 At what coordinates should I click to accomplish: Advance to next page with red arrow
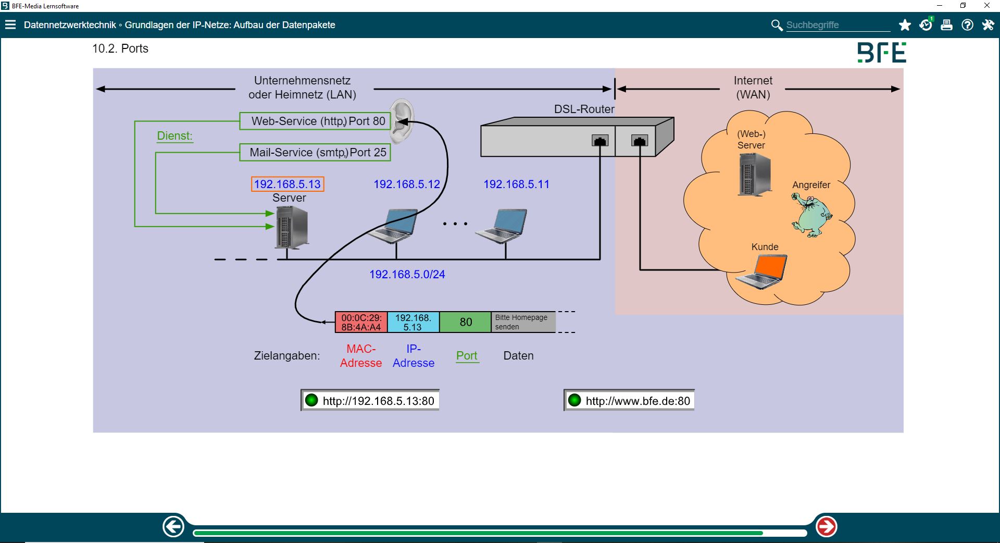pyautogui.click(x=826, y=526)
